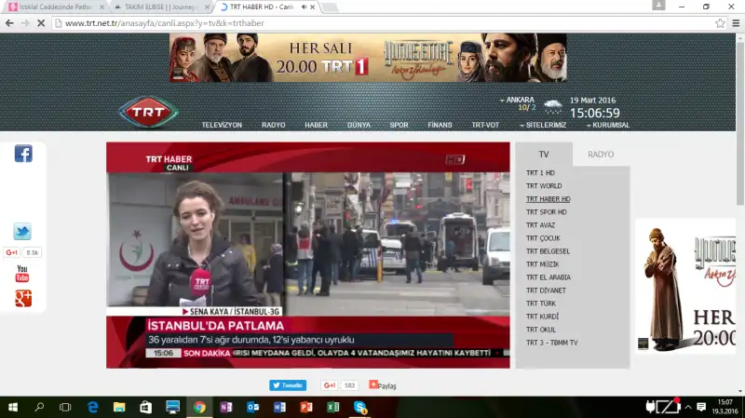
Task: Go back with browser back arrow
Action: (9, 22)
